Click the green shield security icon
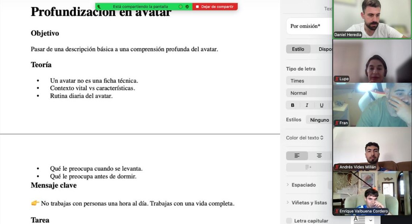 click(x=187, y=7)
